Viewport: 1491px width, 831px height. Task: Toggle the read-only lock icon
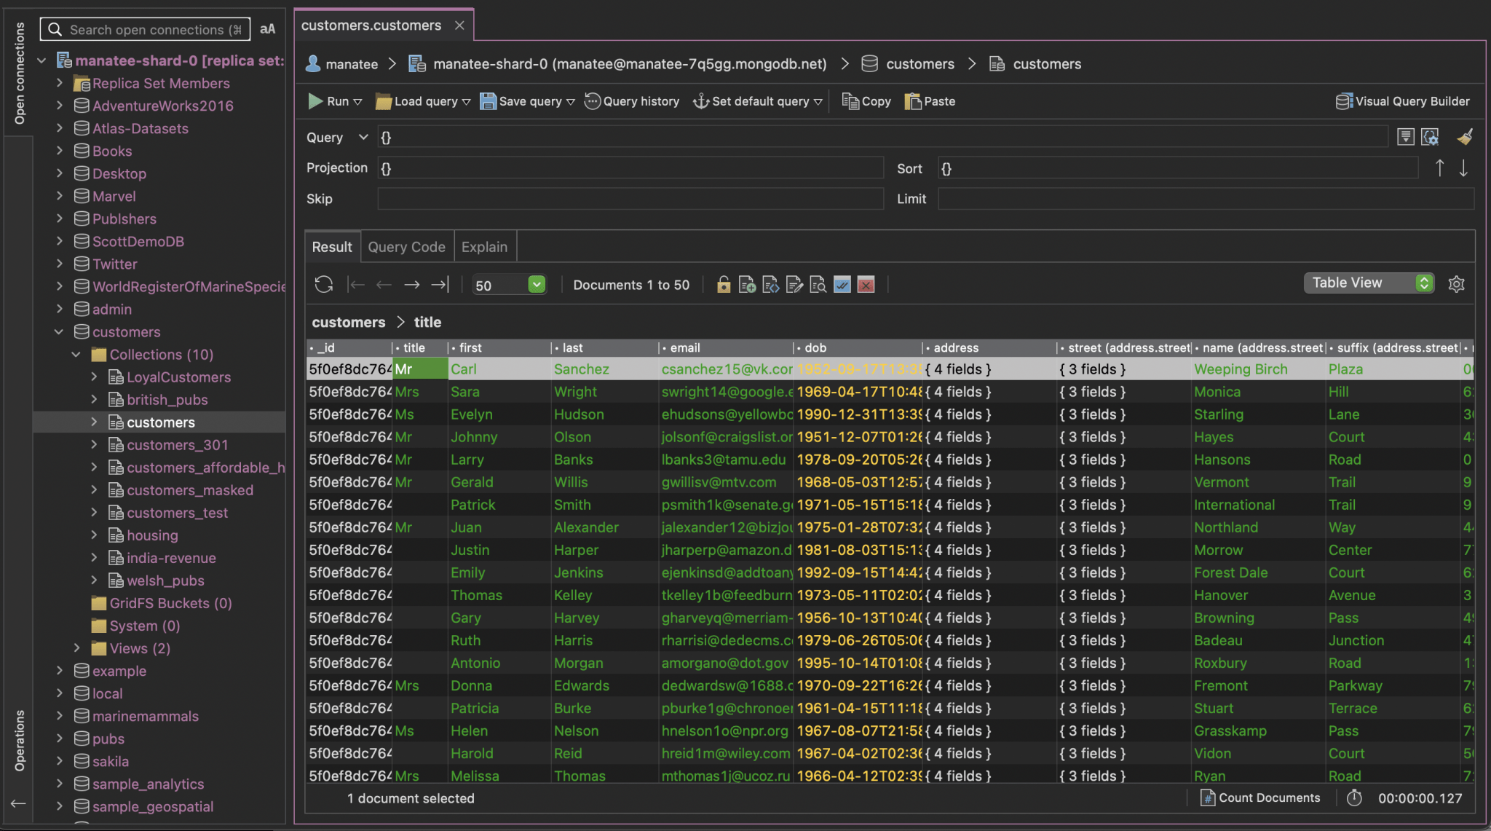(723, 285)
